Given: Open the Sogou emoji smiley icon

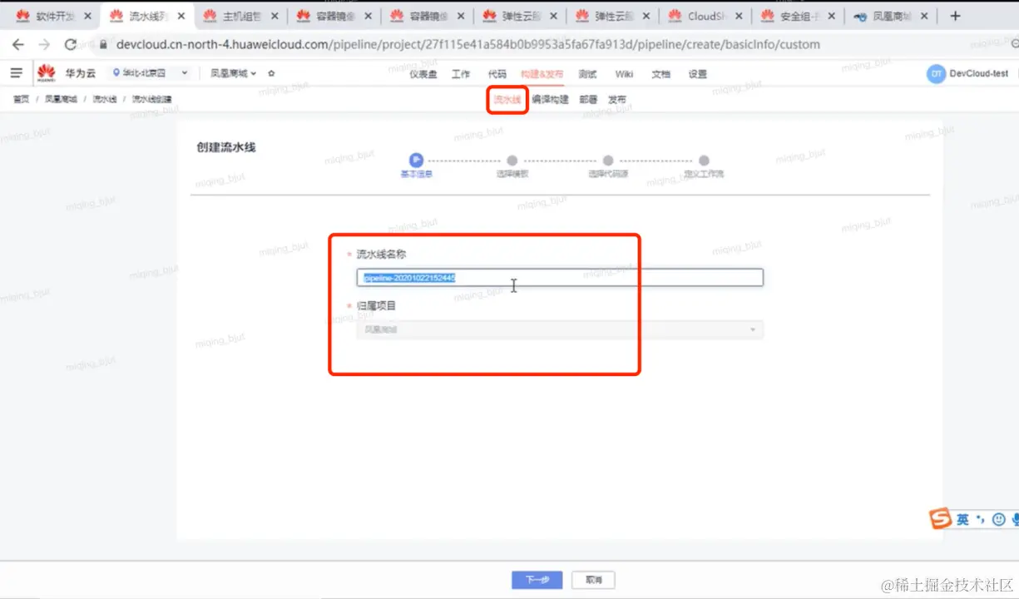Looking at the screenshot, I should 998,519.
